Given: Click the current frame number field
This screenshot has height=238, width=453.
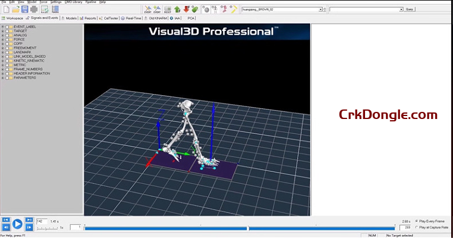Looking at the screenshot, I should point(42,221).
